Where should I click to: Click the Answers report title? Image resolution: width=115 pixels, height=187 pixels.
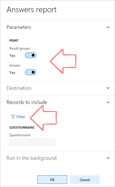pyautogui.click(x=31, y=10)
